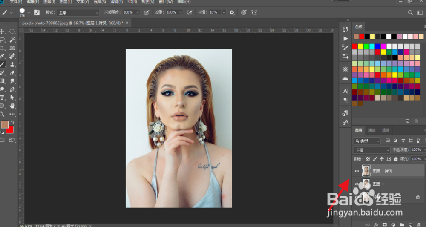Screen dimensions: 426x227
Task: Reset default foreground and background colors
Action: coord(2,132)
